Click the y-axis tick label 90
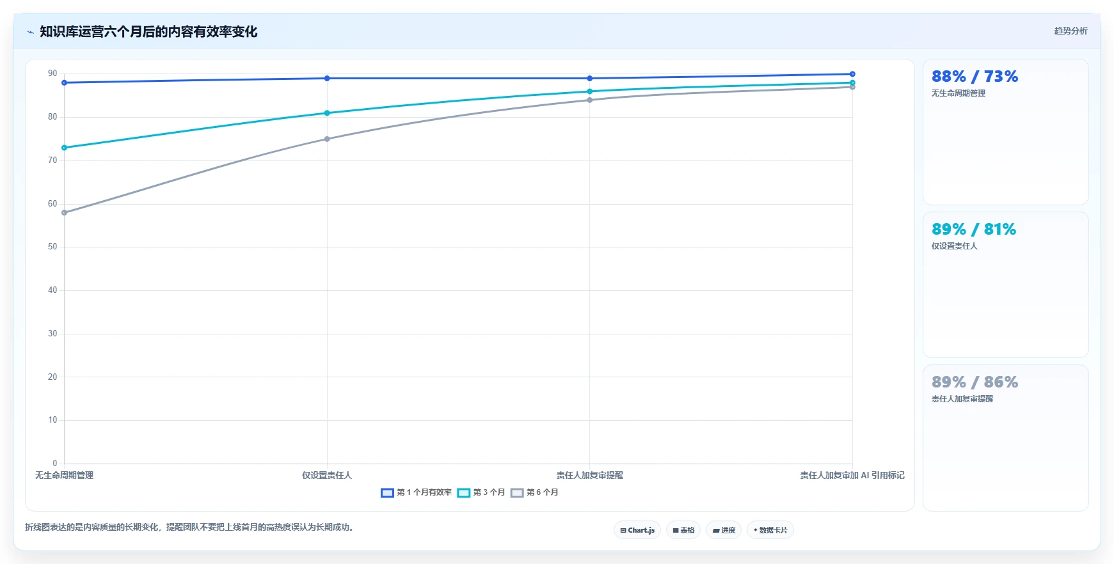This screenshot has width=1114, height=564. tap(52, 74)
